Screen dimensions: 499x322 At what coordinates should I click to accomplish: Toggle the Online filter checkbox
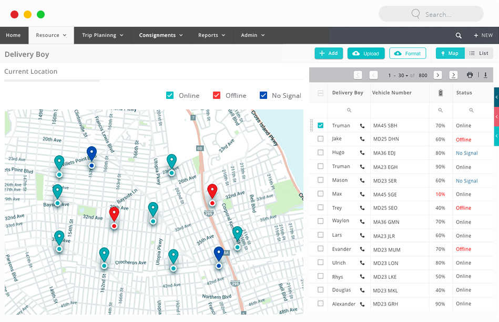(170, 95)
